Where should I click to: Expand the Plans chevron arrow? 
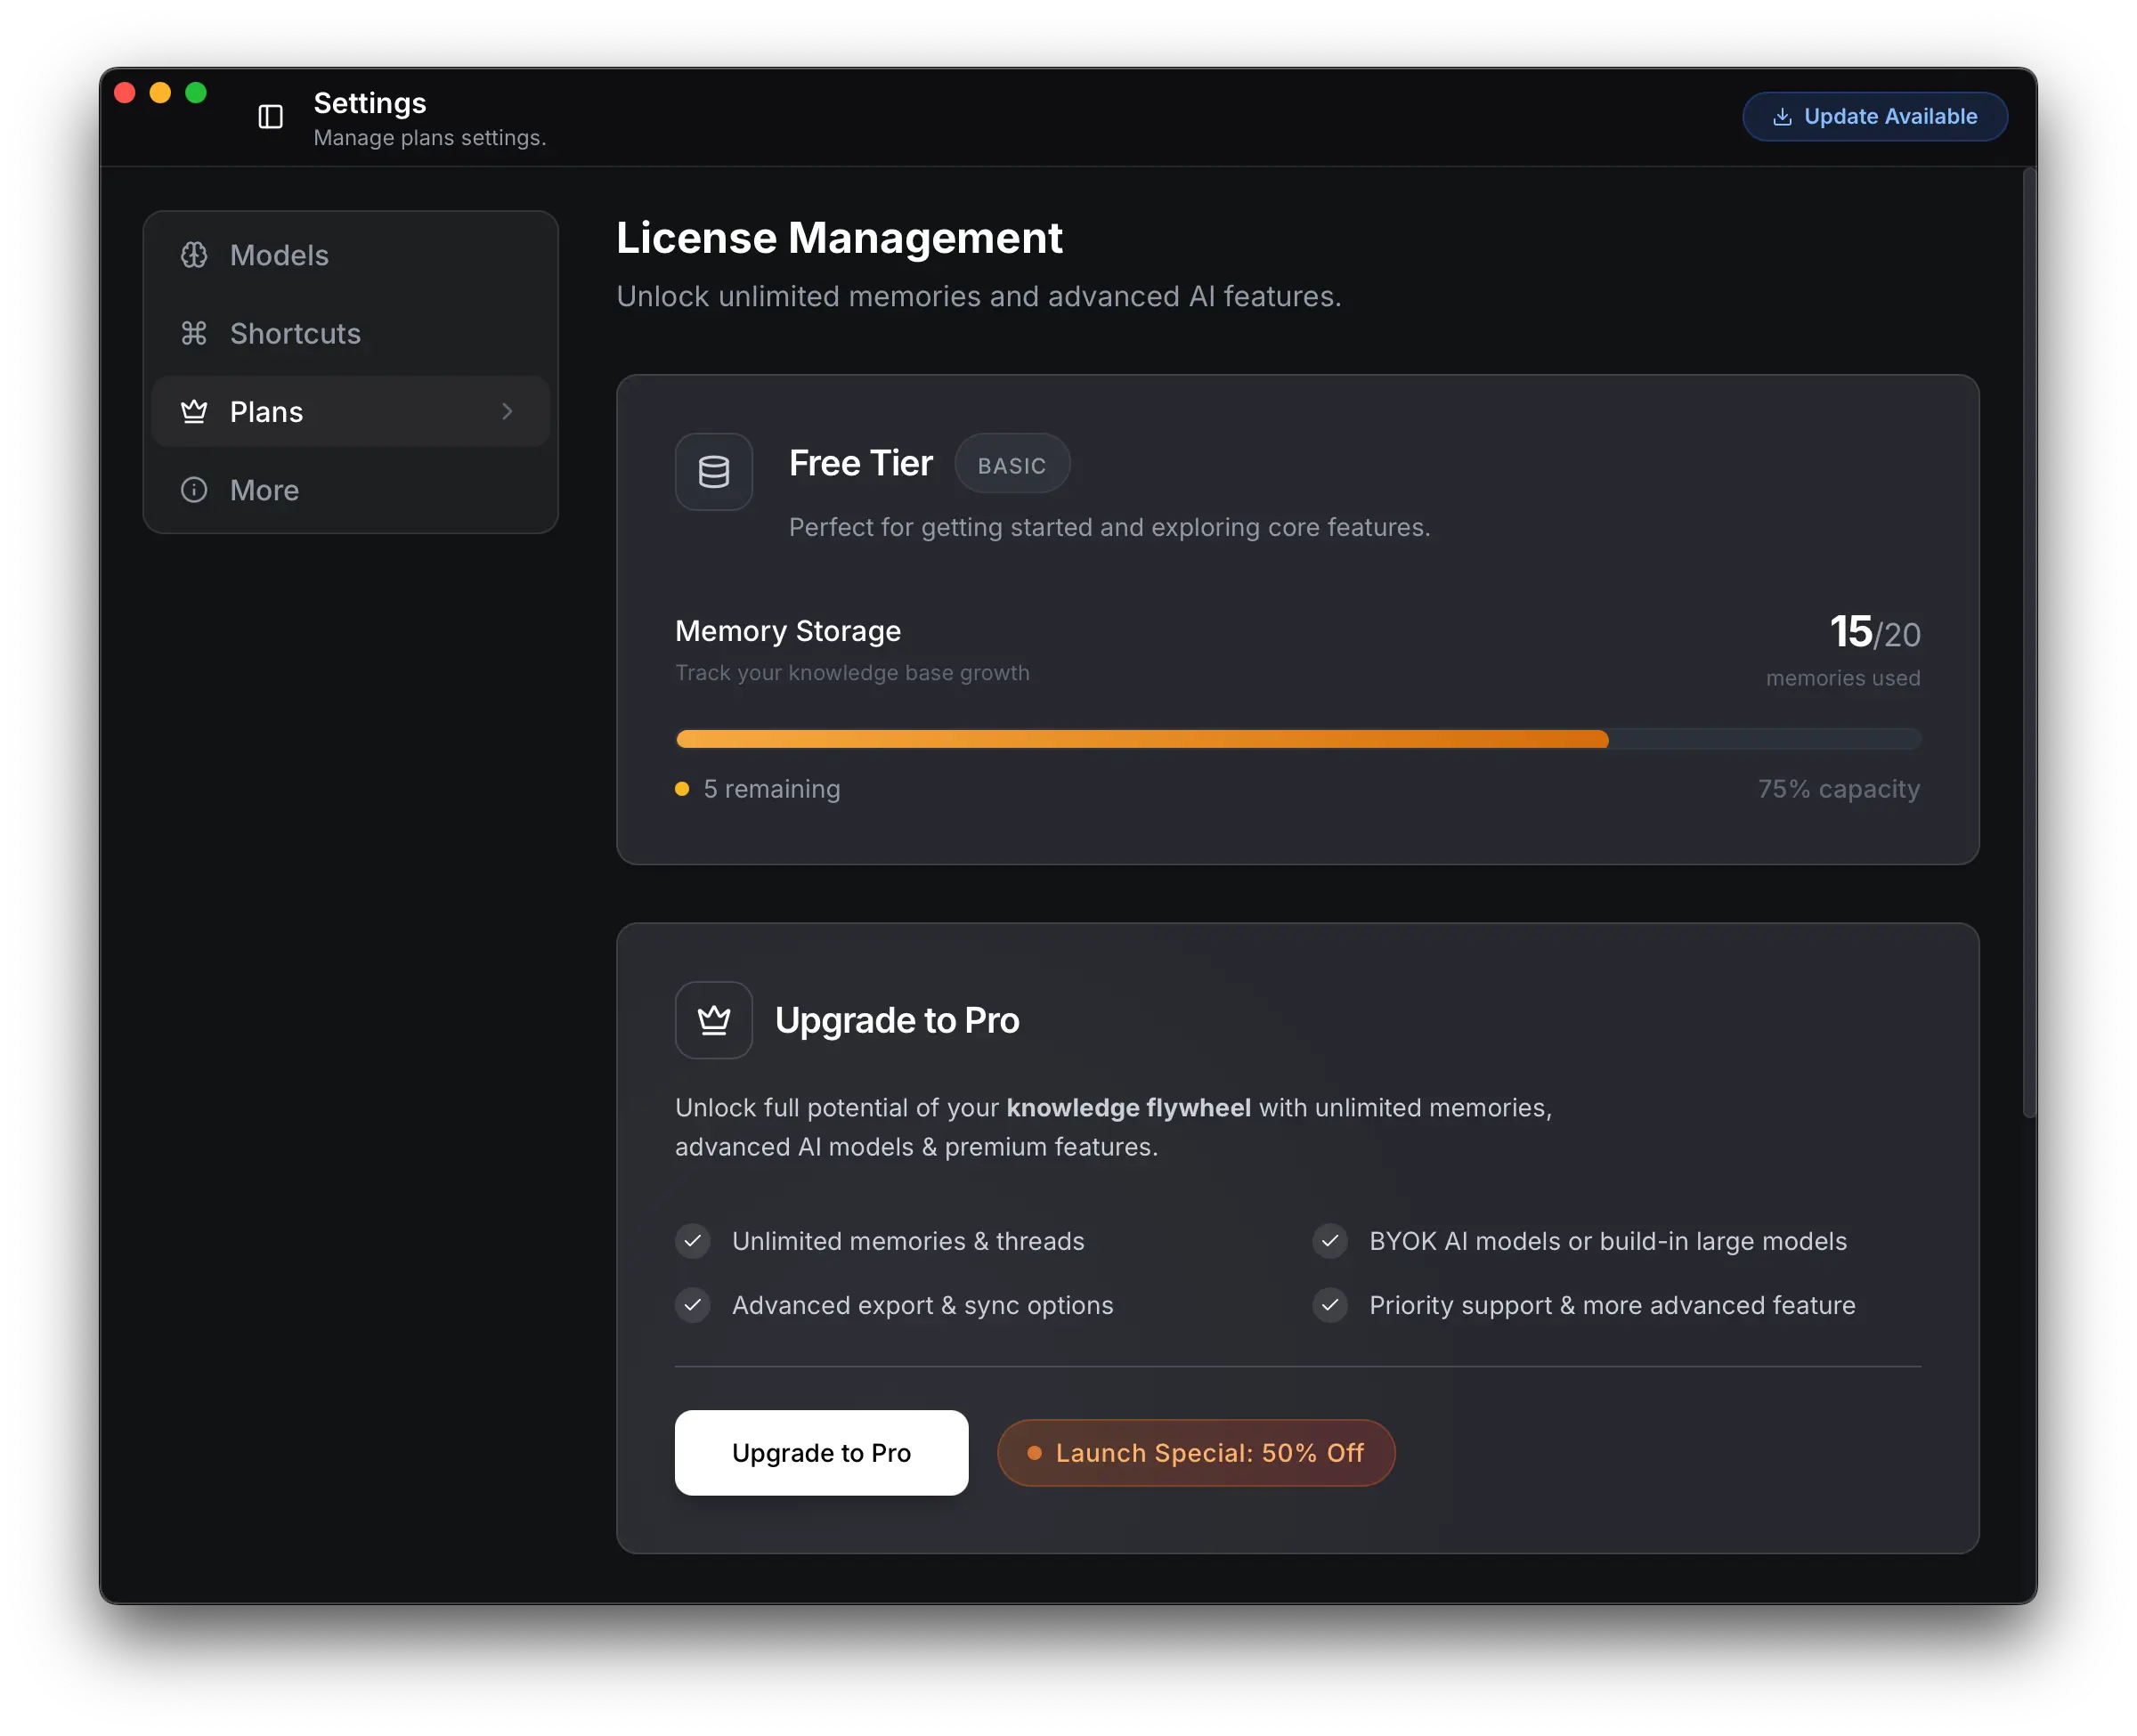tap(507, 411)
